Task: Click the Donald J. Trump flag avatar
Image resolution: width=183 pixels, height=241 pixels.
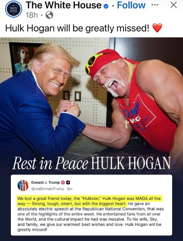Action: pyautogui.click(x=23, y=185)
